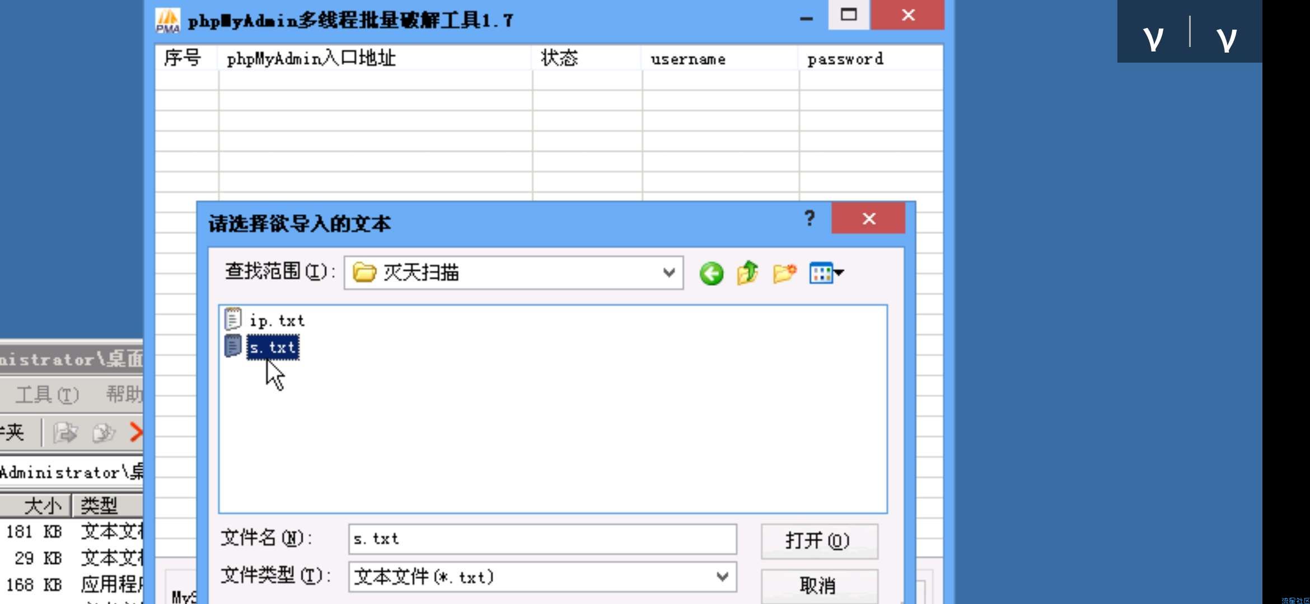This screenshot has width=1310, height=604.
Task: Close the phpMyAdmin tool window
Action: 907,15
